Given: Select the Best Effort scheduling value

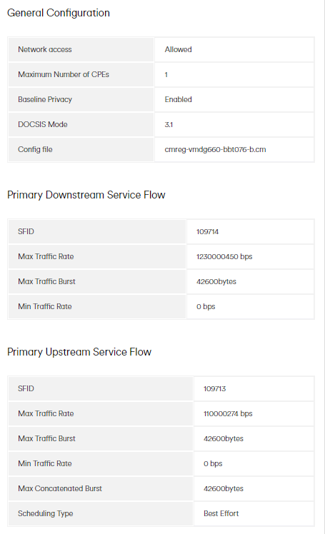Looking at the screenshot, I should (221, 513).
